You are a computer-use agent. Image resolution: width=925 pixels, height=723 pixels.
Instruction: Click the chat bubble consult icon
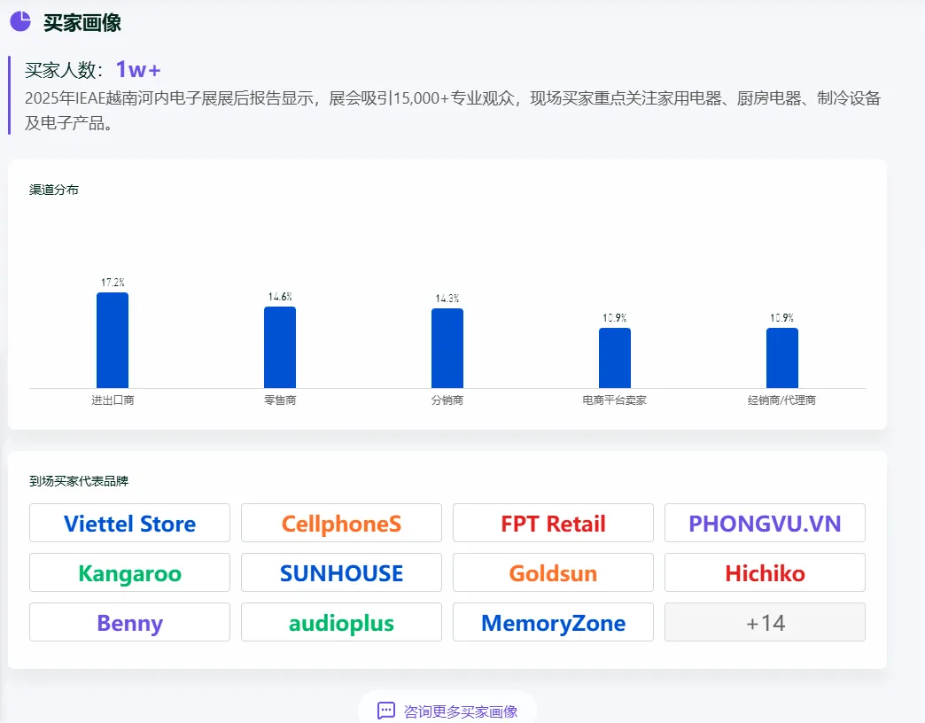click(385, 711)
